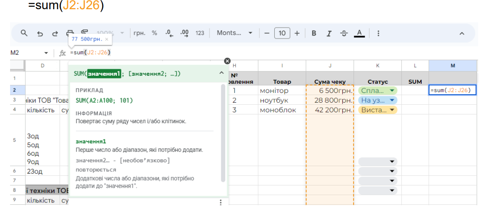Click the search magnifier icon in toolbar
Viewport: 479px width, 210px height.
[x=24, y=33]
